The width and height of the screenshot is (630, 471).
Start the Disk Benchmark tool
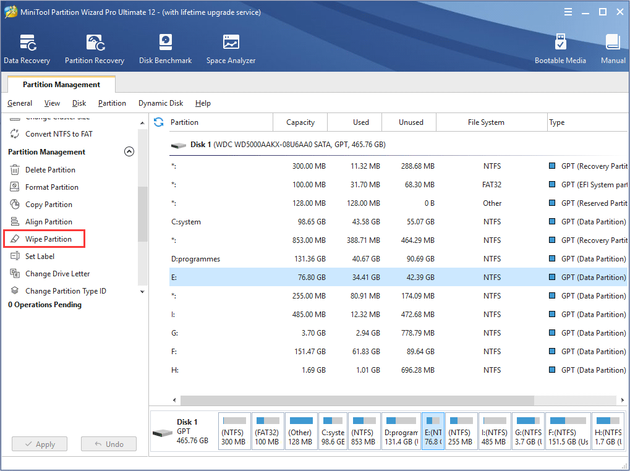click(165, 48)
